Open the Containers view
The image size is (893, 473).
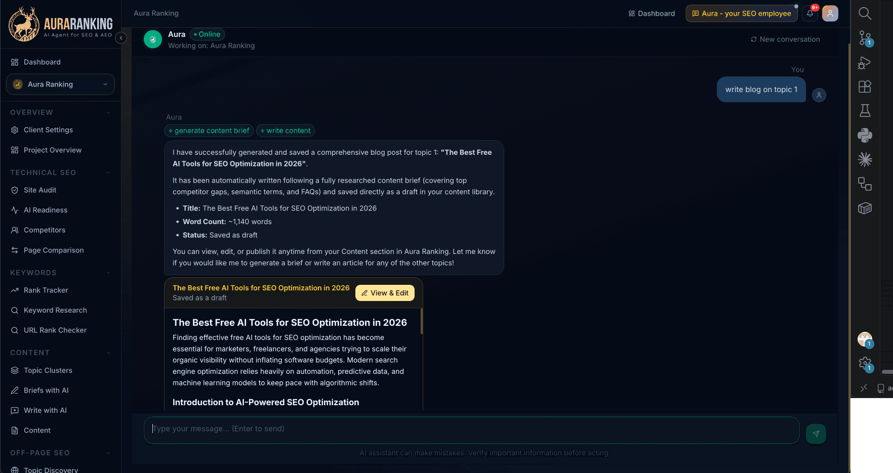pyautogui.click(x=865, y=208)
